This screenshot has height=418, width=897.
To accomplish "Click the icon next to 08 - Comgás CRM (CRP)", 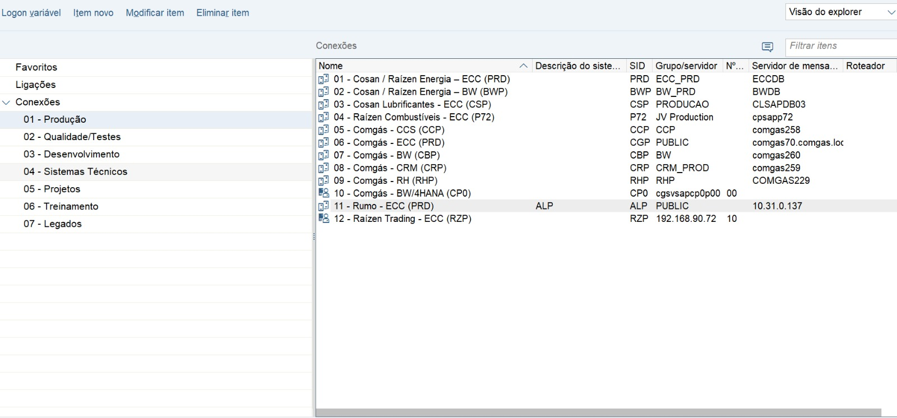I will [x=323, y=168].
